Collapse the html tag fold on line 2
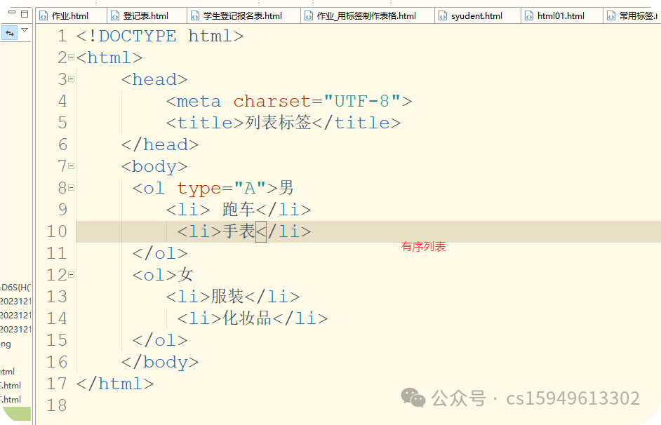 tap(72, 58)
